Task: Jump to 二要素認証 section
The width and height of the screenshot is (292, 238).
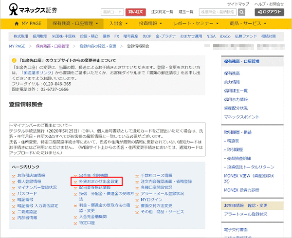Action: tap(27, 212)
